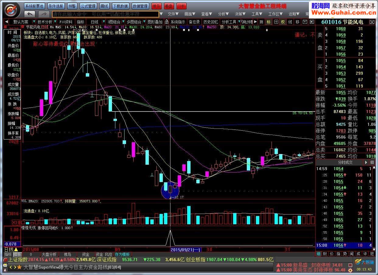The height and width of the screenshot is (275, 378).
Task: Toggle the 线 line button
Action: pos(290,22)
